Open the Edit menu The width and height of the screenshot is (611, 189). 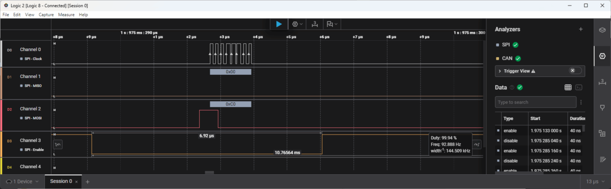pyautogui.click(x=17, y=15)
